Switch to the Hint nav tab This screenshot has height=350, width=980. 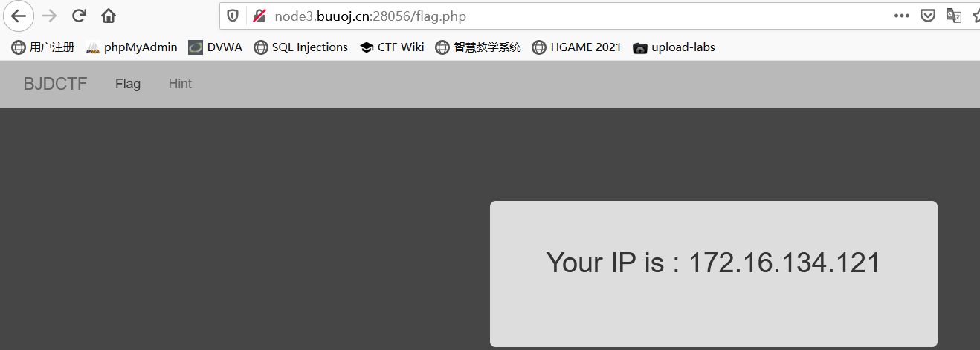180,84
